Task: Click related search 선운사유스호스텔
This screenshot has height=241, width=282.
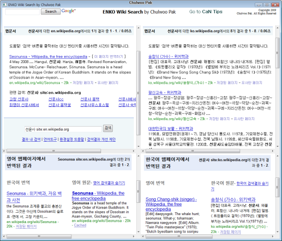Action: click(94, 105)
